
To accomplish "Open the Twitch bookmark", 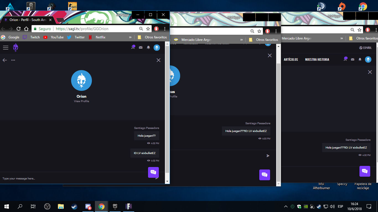I will point(31,37).
